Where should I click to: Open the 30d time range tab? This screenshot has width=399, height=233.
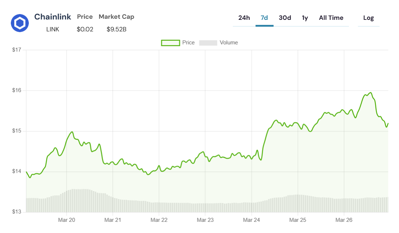[285, 18]
